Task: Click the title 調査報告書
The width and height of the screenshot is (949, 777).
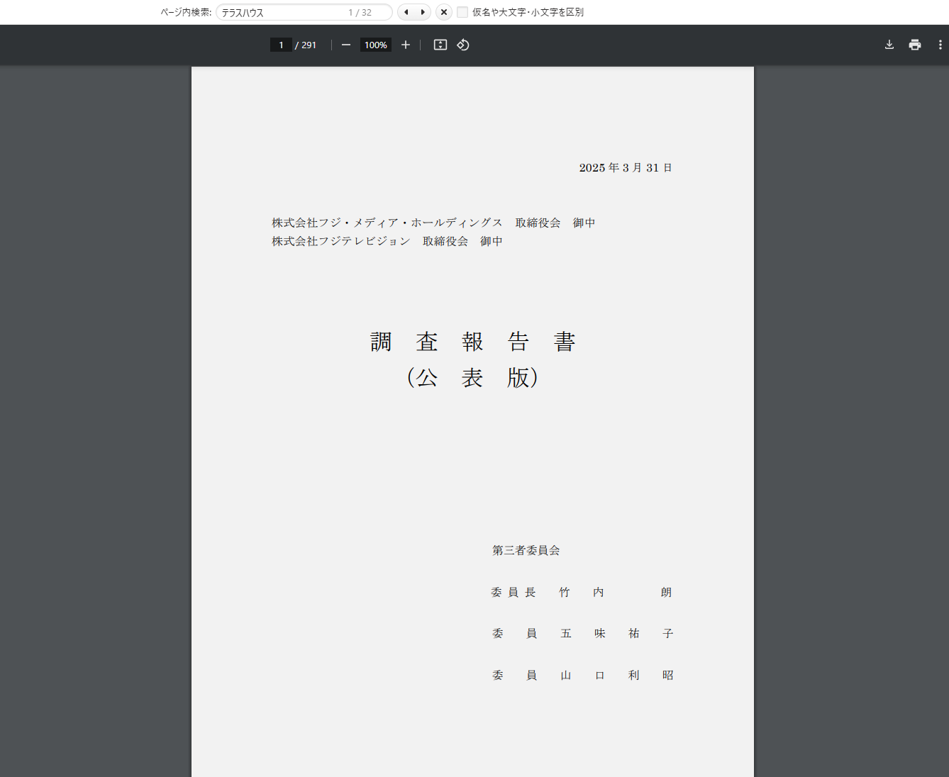Action: click(473, 342)
